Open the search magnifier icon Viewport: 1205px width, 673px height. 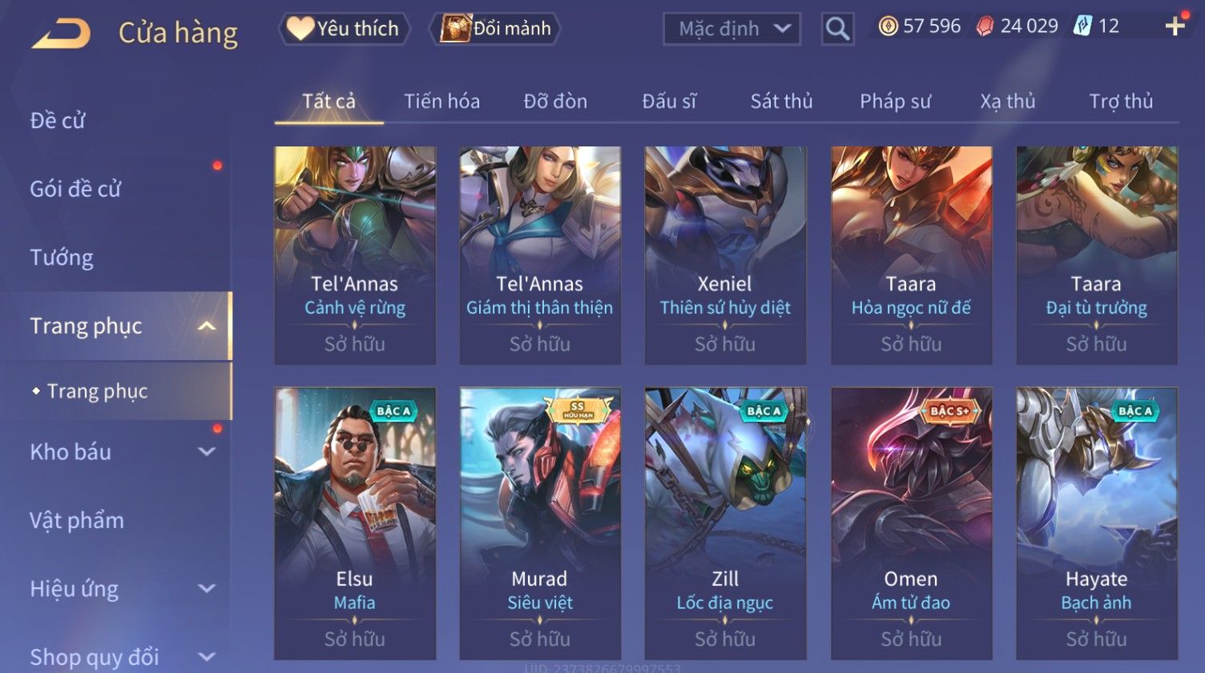(837, 29)
